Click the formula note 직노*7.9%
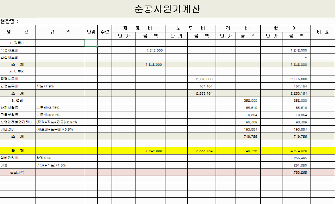The height and width of the screenshot is (204, 336). point(45,86)
